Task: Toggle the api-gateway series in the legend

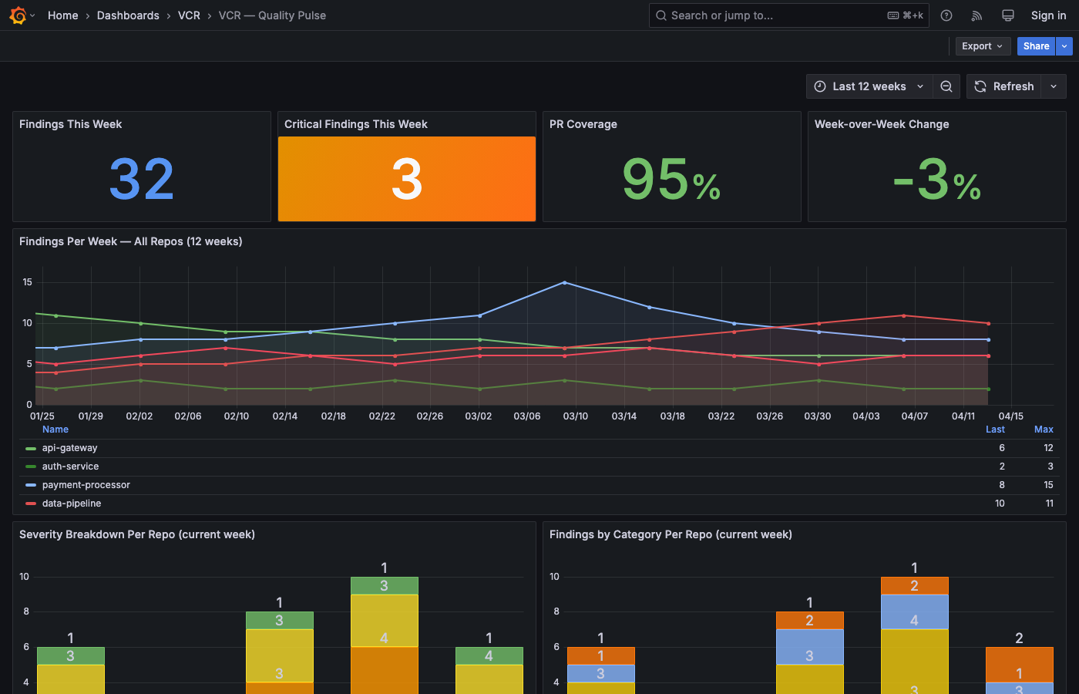Action: point(71,447)
